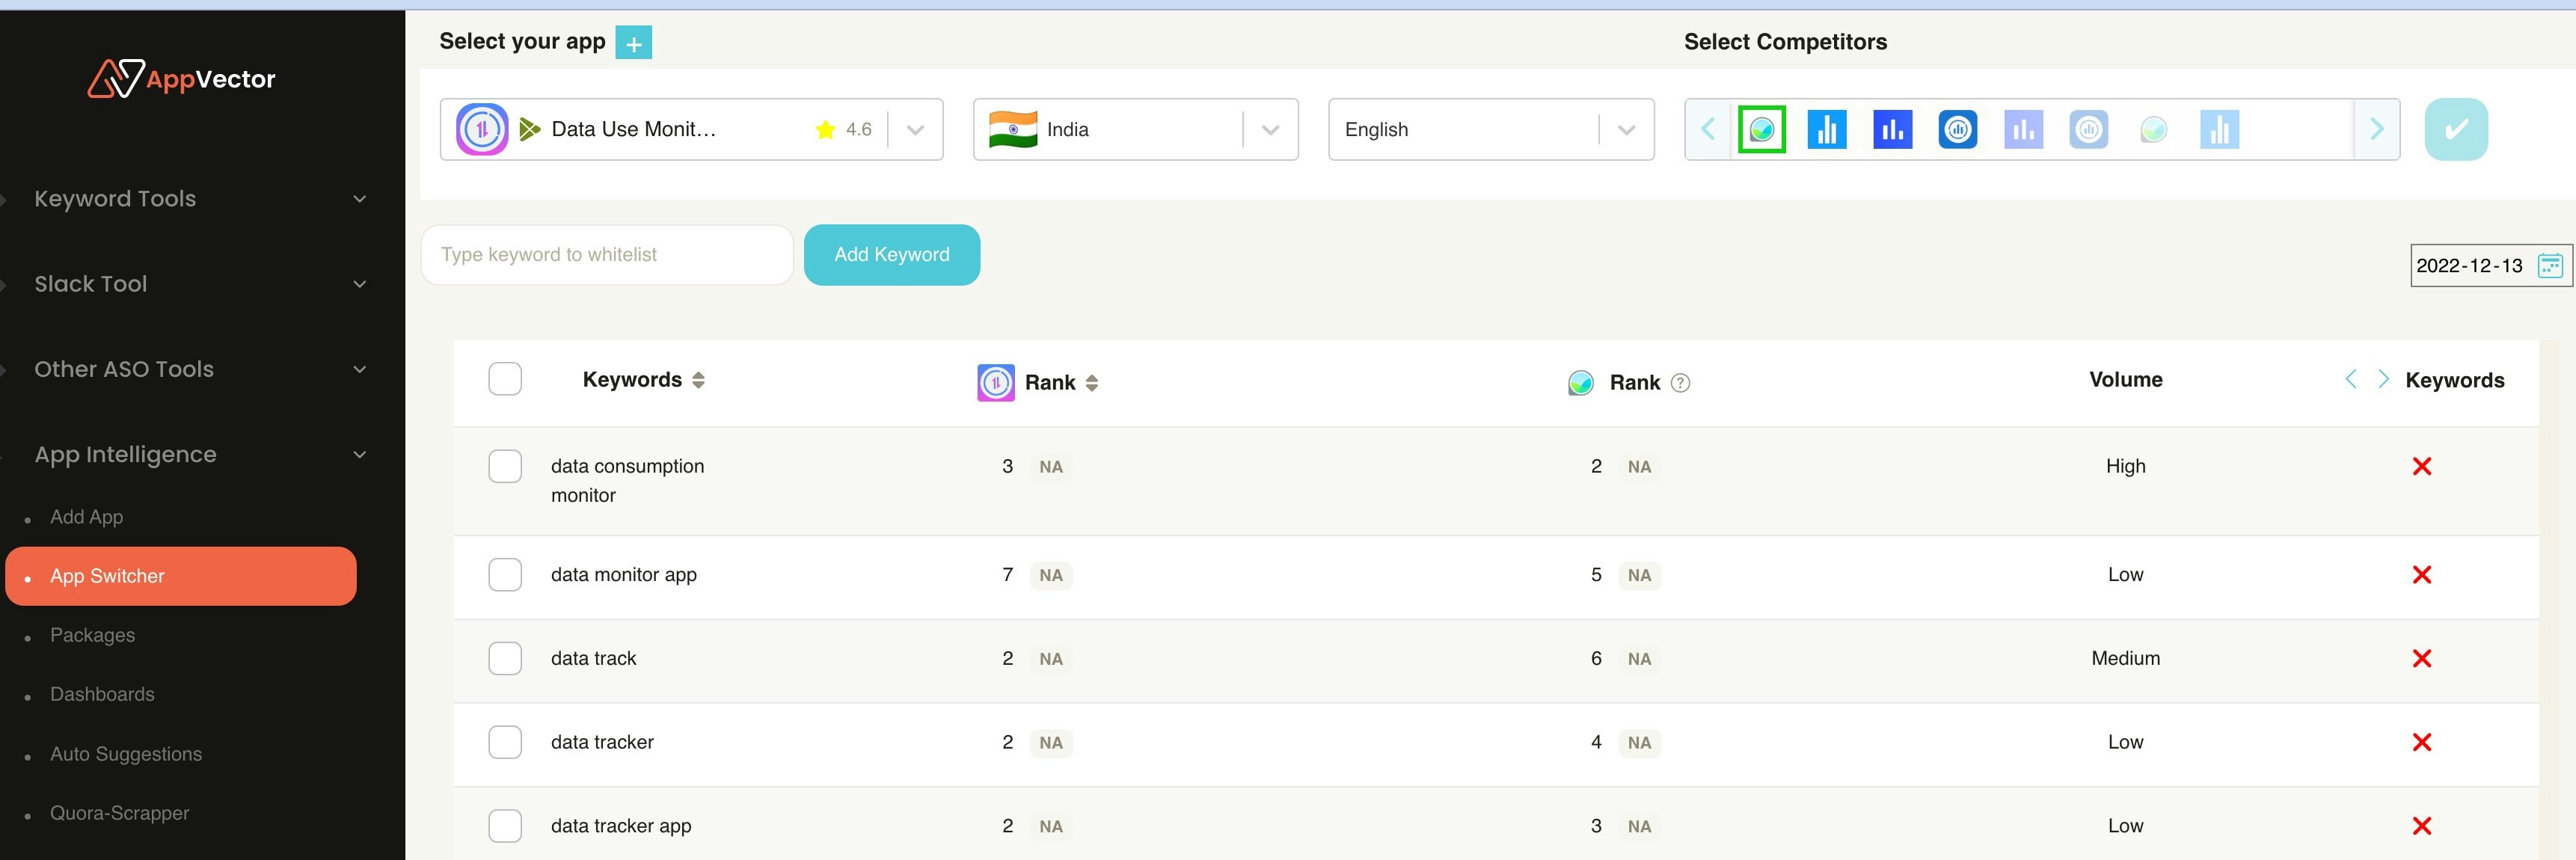Toggle the select-all keywords checkbox

coord(505,380)
